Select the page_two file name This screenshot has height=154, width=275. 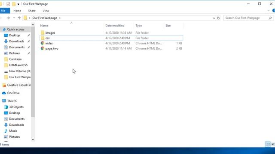click(52, 48)
